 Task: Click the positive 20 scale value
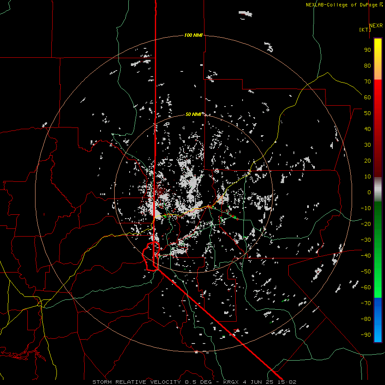367,160
